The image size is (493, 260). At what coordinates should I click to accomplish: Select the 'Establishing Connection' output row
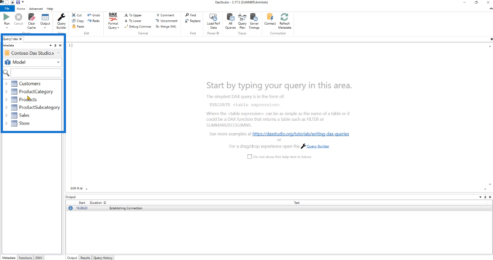[x=279, y=208]
